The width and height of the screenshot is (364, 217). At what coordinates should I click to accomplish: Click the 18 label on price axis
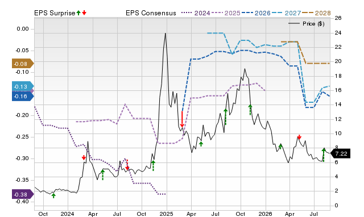(338, 76)
